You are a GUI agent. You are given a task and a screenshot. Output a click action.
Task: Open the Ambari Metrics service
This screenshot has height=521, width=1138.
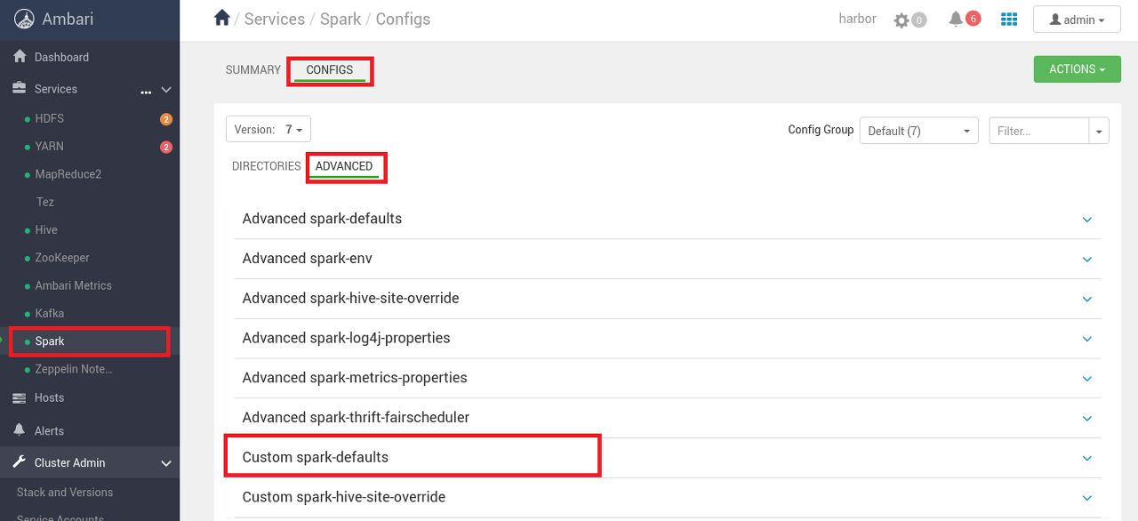point(74,285)
